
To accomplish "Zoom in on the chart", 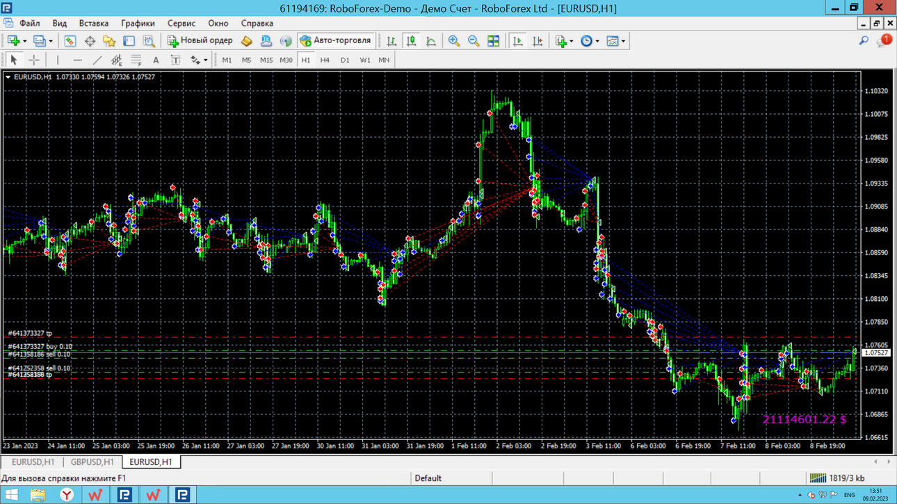I will coord(454,41).
